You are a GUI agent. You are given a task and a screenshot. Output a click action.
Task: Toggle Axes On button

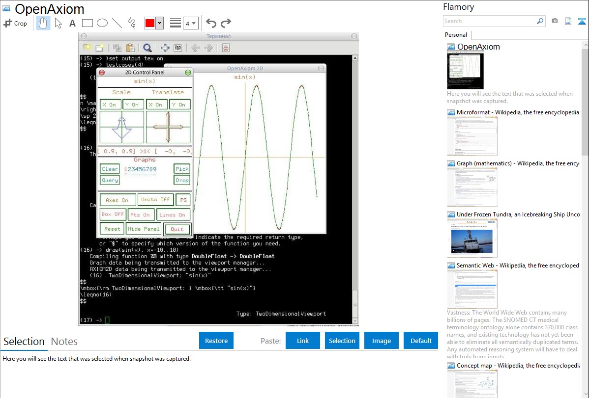pyautogui.click(x=118, y=200)
